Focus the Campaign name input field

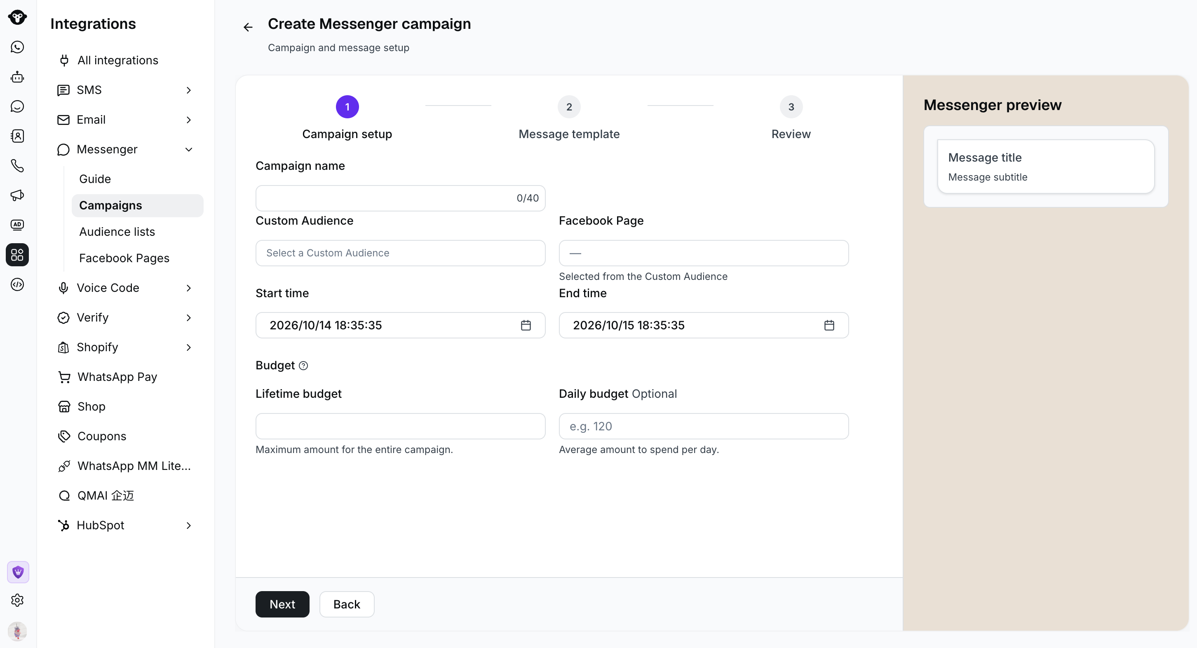click(x=400, y=199)
